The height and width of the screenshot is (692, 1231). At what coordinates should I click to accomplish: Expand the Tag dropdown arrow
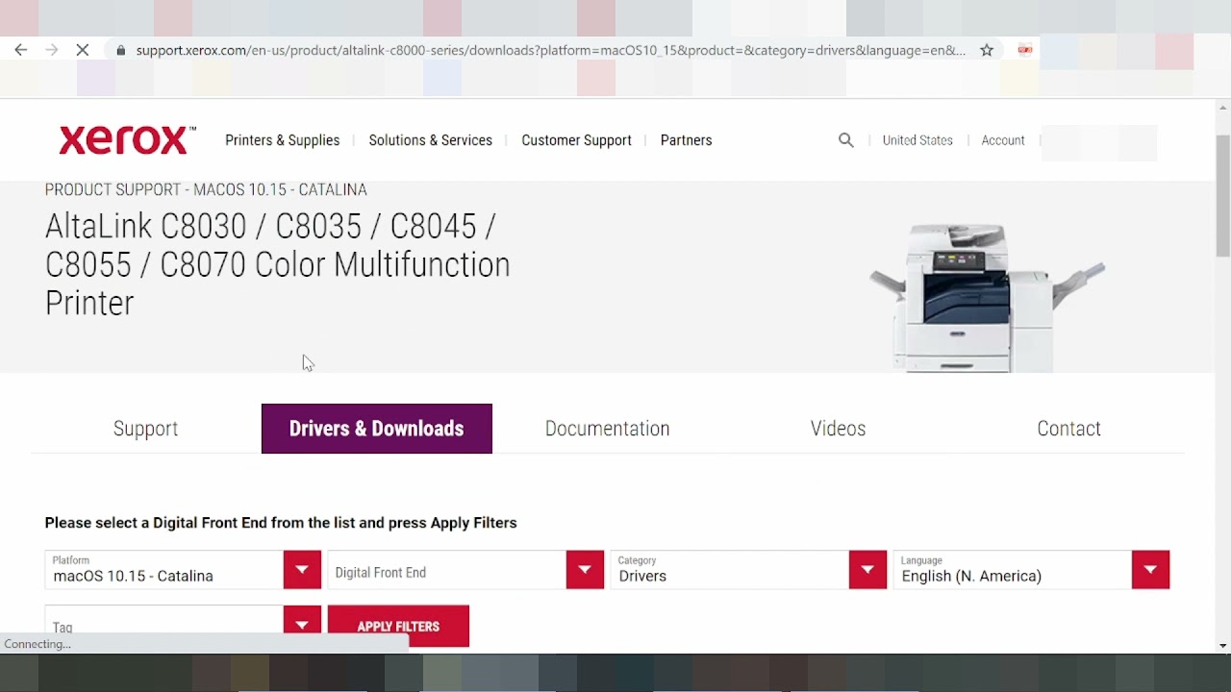coord(302,624)
